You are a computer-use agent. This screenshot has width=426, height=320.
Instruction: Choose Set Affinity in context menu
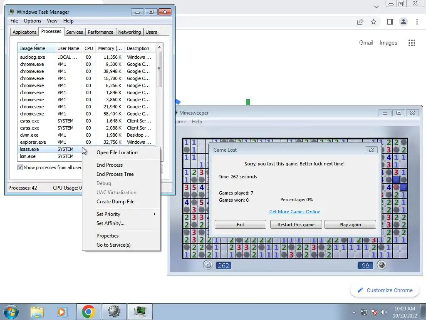tap(121, 223)
